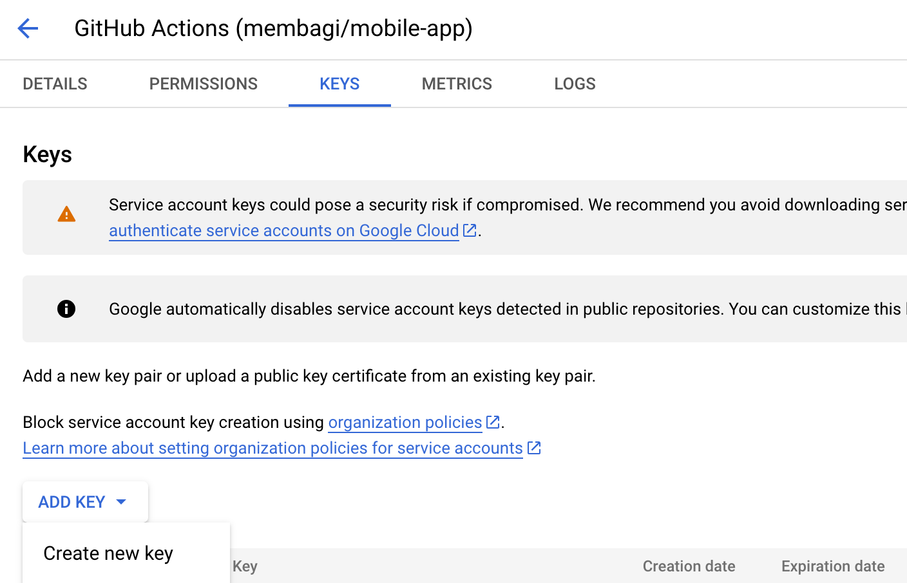View the METRICS tab
This screenshot has height=583, width=907.
coord(457,84)
